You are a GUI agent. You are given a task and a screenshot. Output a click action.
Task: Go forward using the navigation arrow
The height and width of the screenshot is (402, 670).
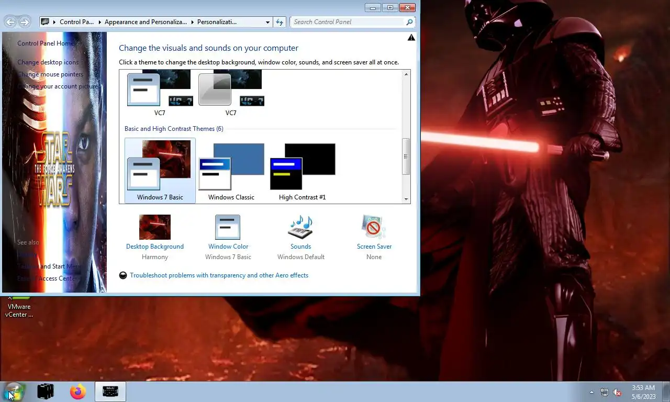(25, 22)
